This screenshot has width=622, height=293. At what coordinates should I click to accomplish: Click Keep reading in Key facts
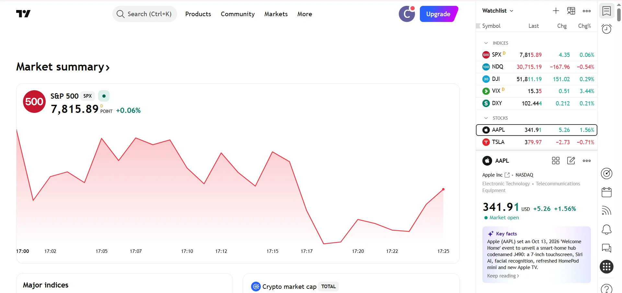point(503,276)
